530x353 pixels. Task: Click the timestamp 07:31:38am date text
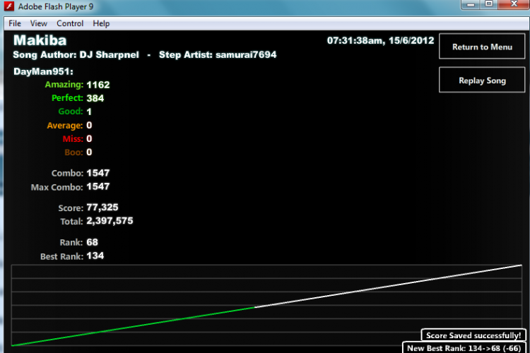(380, 40)
